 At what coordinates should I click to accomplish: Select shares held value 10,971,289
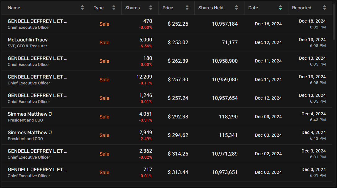tap(225, 154)
